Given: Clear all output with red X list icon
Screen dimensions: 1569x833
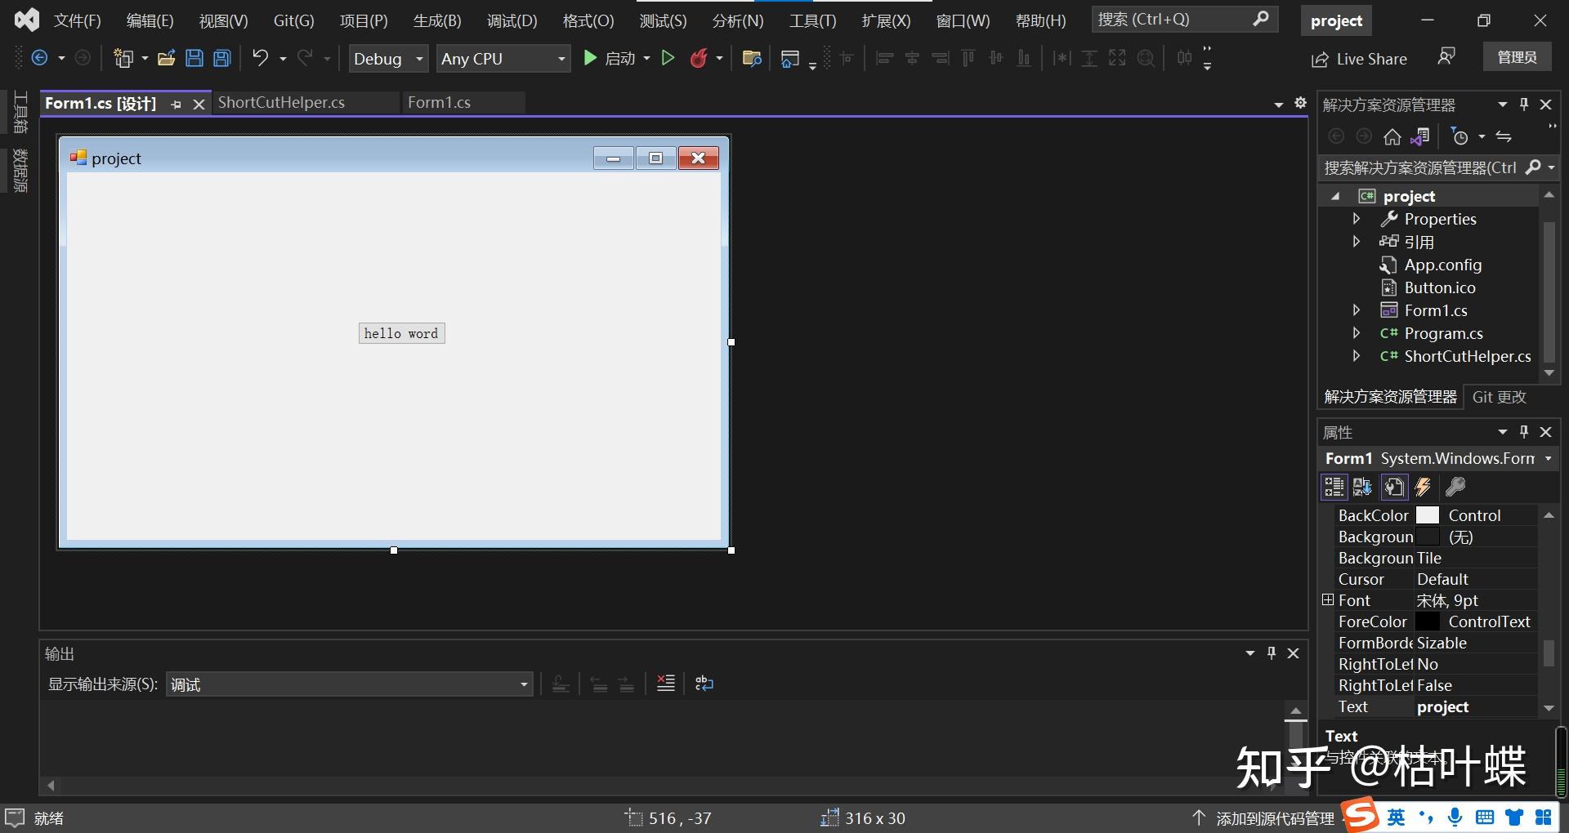Looking at the screenshot, I should click(666, 684).
